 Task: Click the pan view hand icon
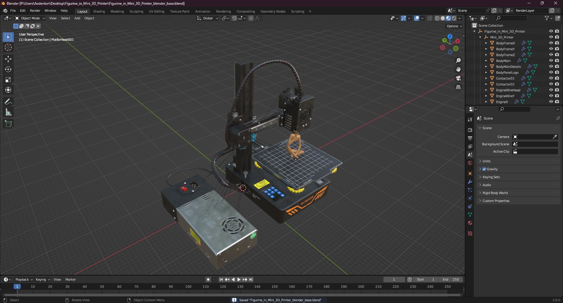(458, 69)
